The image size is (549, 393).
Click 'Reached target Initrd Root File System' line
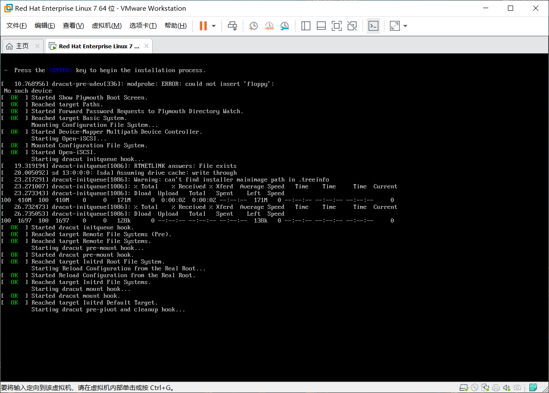pyautogui.click(x=98, y=261)
